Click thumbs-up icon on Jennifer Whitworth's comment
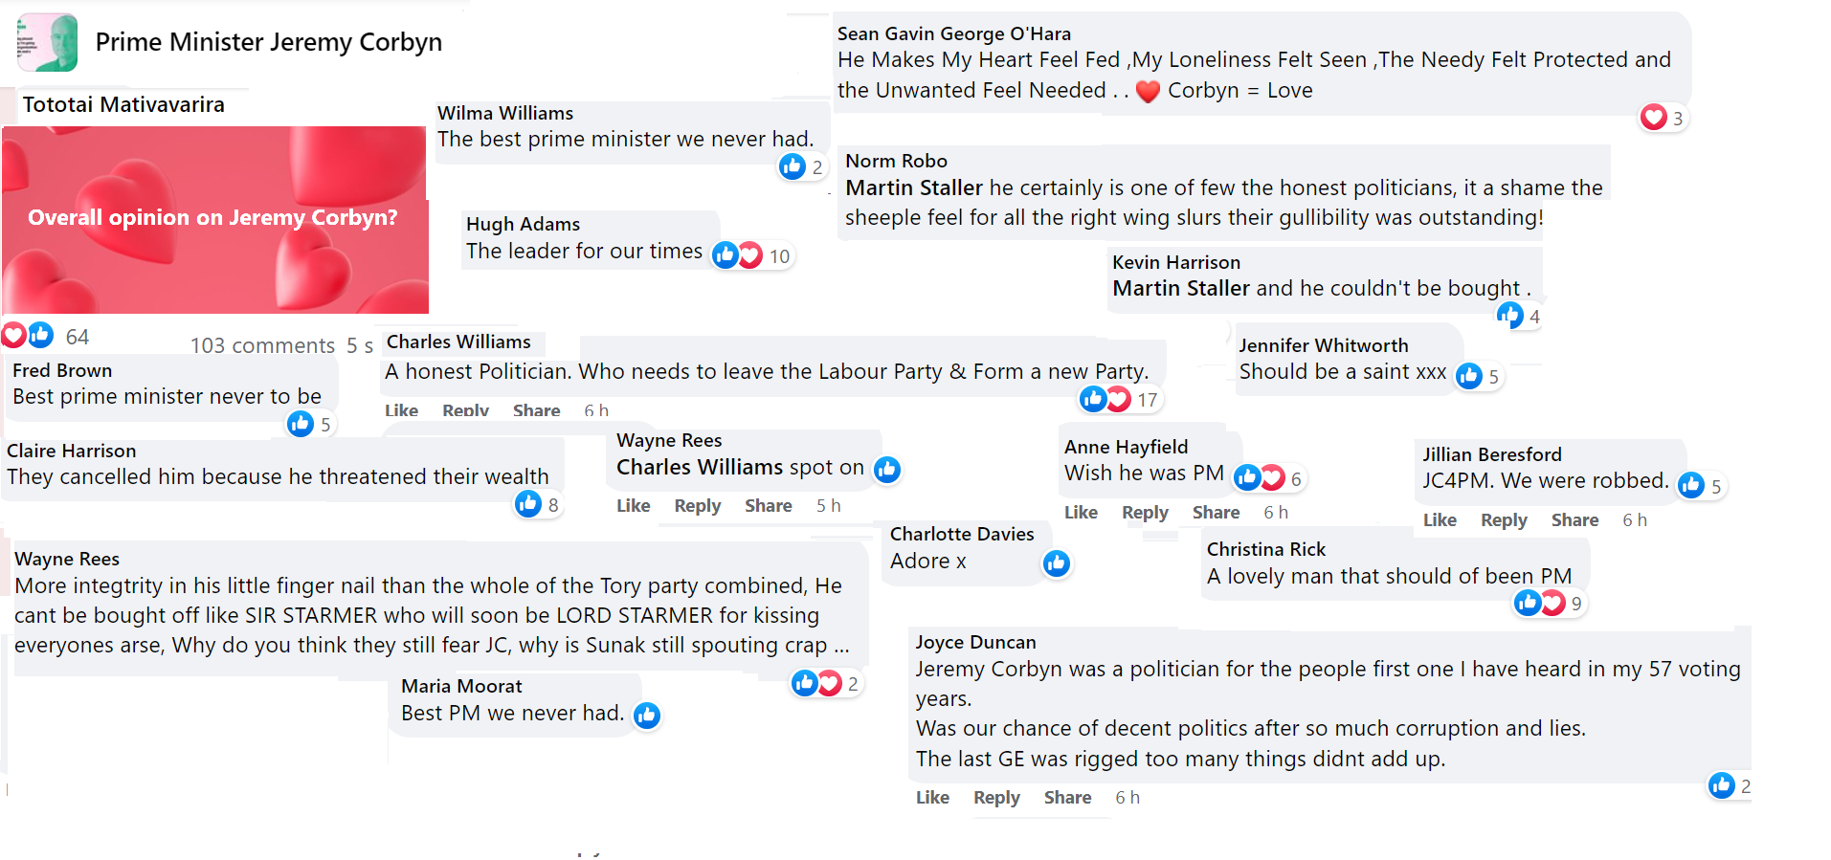 (x=1469, y=376)
